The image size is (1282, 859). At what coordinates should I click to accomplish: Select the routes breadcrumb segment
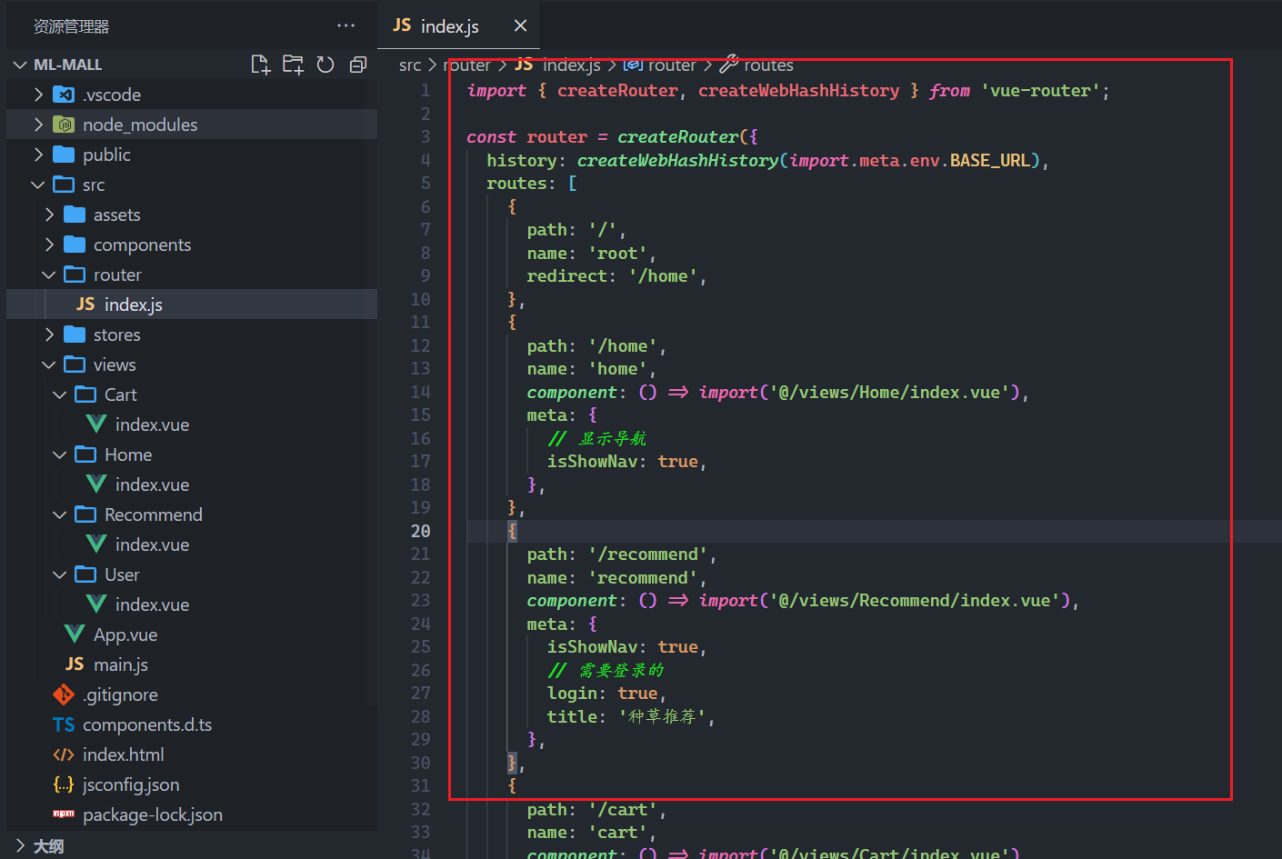(x=768, y=65)
